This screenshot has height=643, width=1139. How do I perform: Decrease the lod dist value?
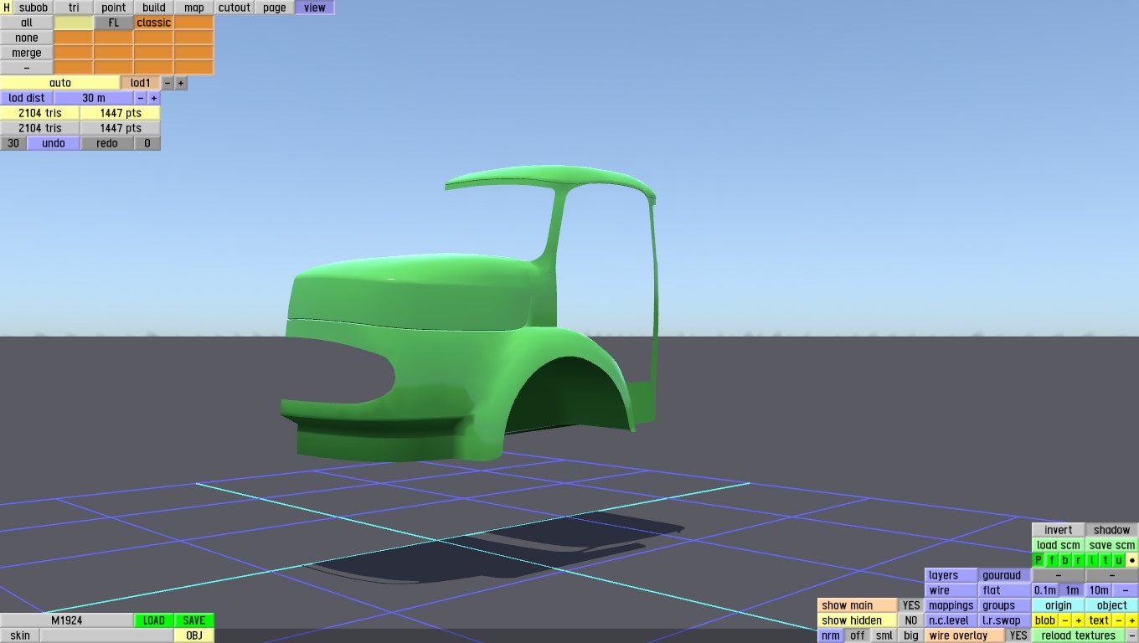(141, 98)
